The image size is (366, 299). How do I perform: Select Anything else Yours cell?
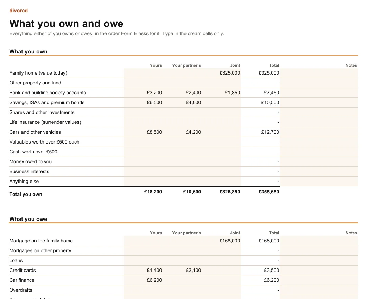click(143, 181)
